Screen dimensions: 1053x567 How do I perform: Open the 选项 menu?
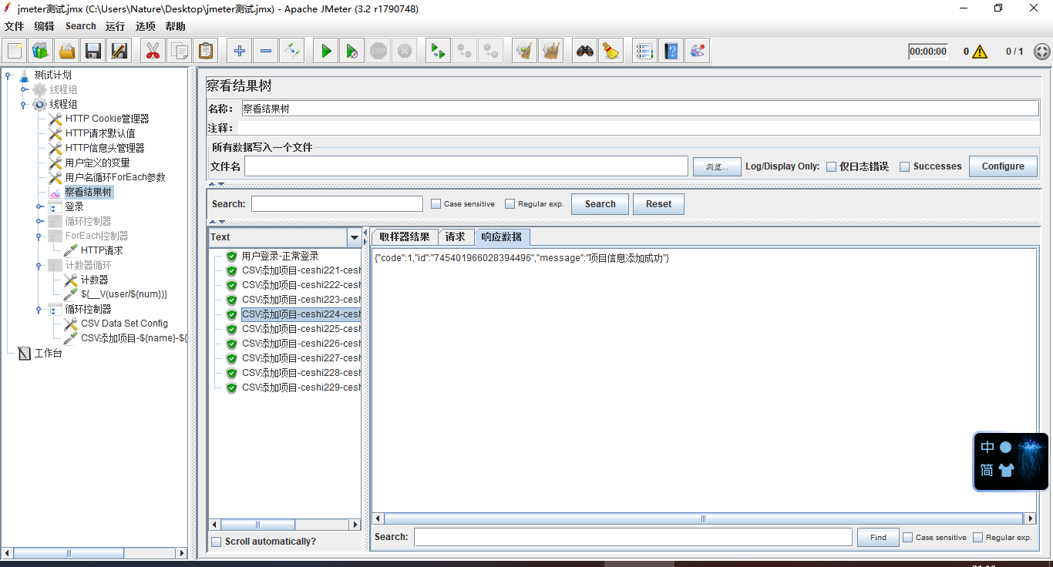coord(145,26)
